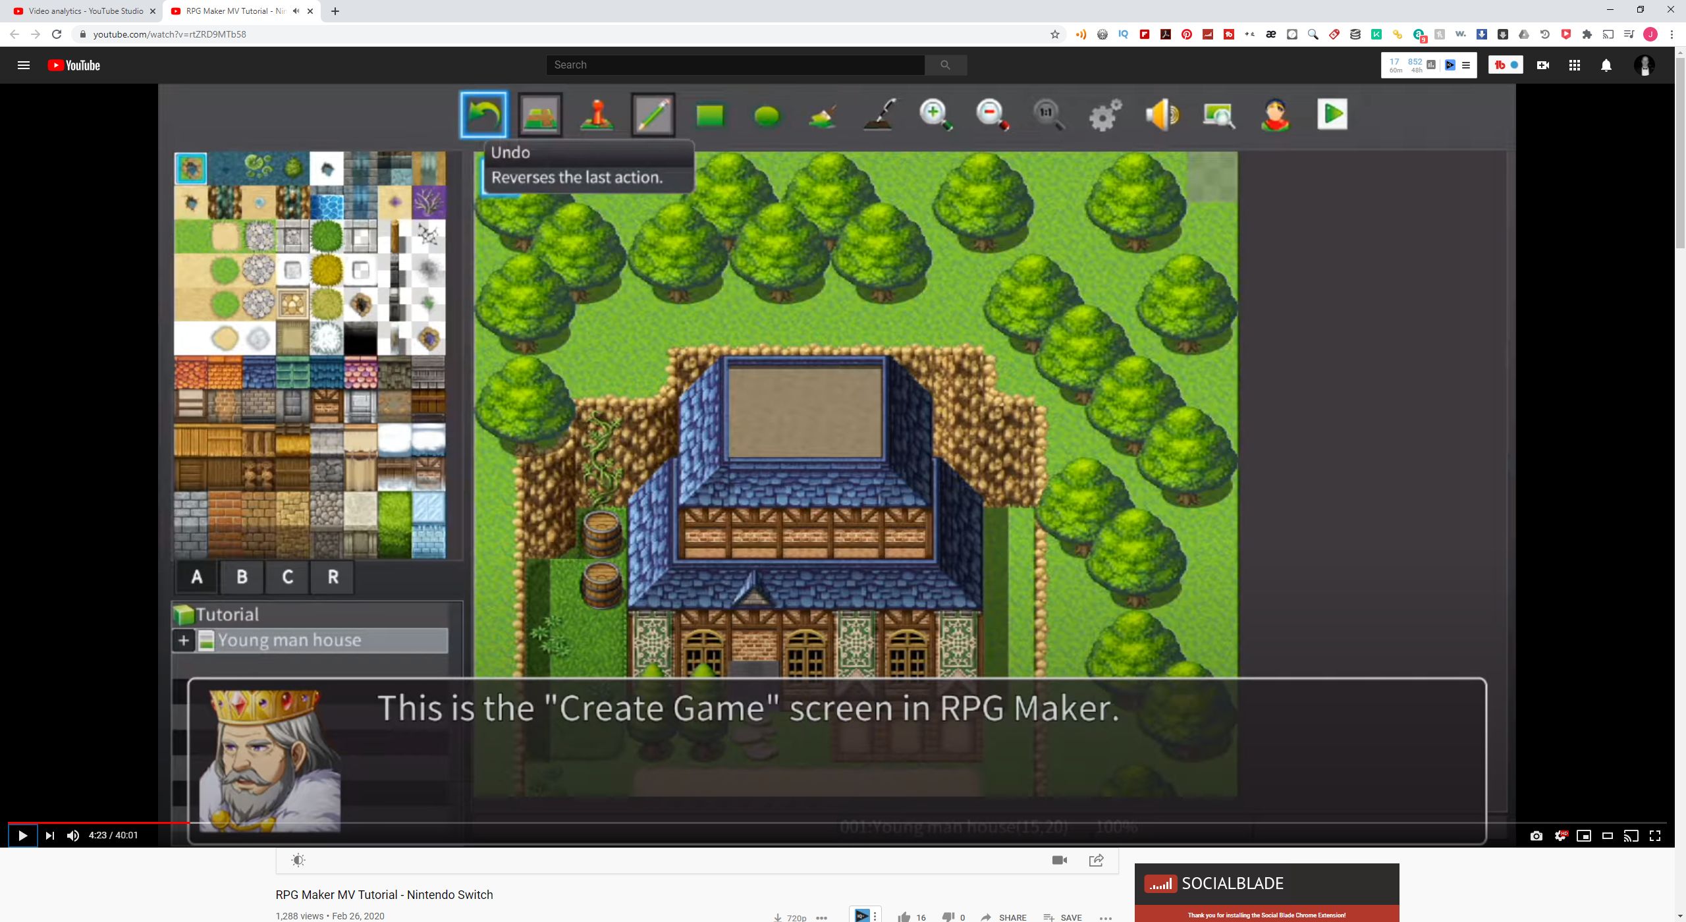Click the 1:1 actual size magnifier

[x=1048, y=115]
